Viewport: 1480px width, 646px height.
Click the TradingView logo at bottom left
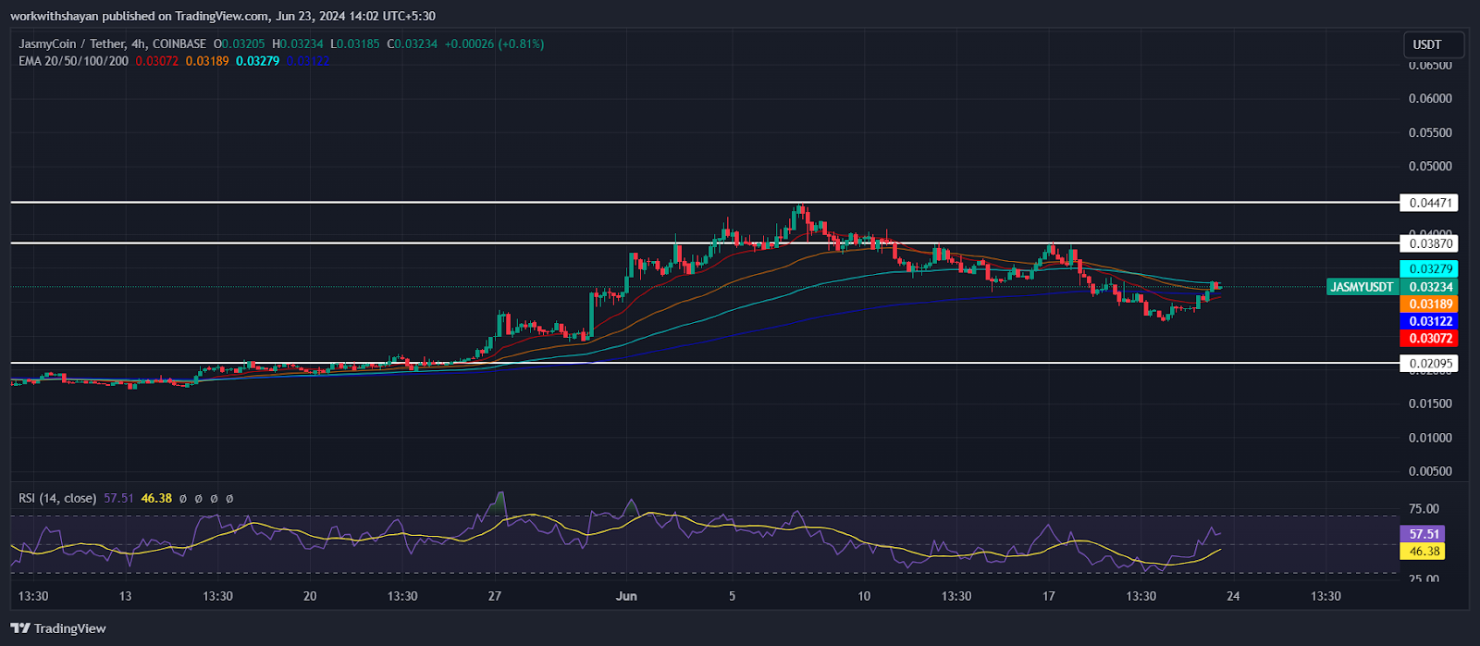(x=58, y=628)
